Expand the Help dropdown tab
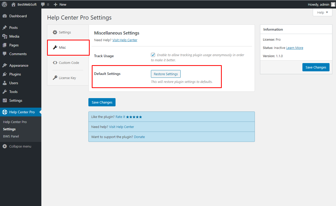 (323, 12)
